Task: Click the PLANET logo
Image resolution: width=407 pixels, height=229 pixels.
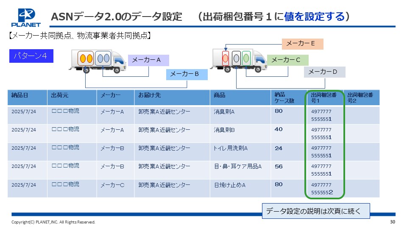Action: tap(26, 18)
